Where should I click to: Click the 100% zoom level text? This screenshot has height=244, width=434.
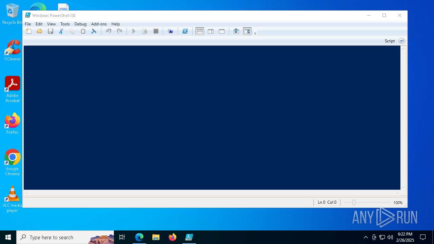point(398,203)
